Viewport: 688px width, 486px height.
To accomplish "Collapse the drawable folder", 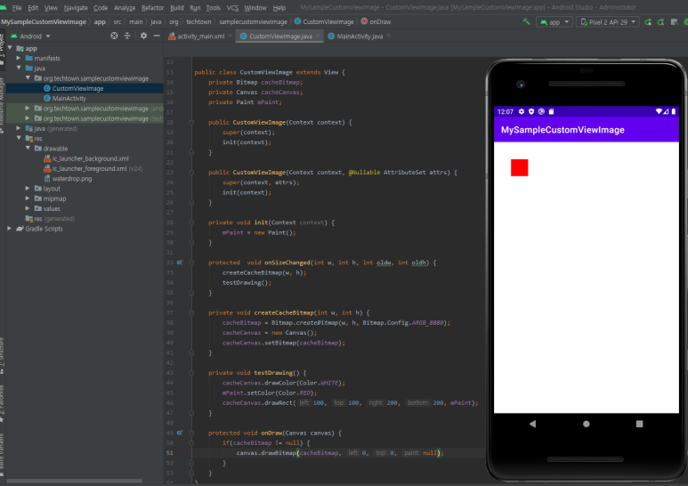I will [28, 149].
